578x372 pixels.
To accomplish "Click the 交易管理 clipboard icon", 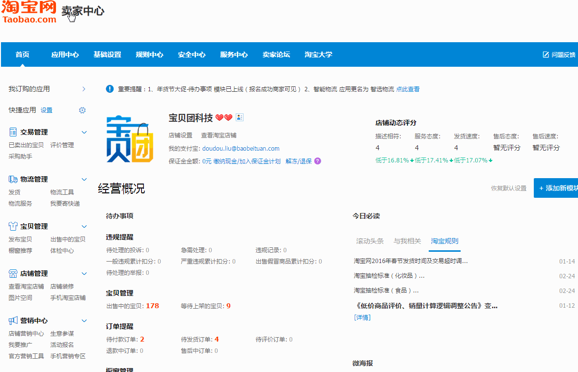I will click(13, 132).
